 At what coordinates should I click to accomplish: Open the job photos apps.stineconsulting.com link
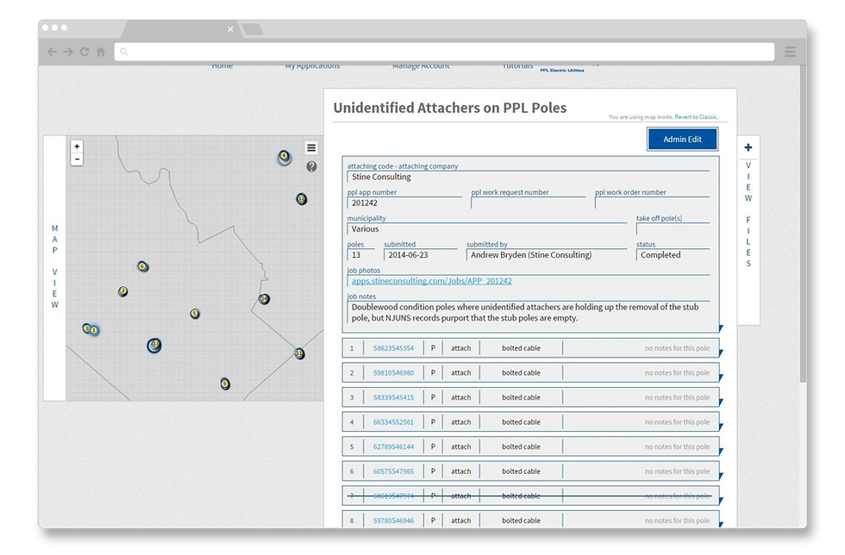tap(432, 281)
